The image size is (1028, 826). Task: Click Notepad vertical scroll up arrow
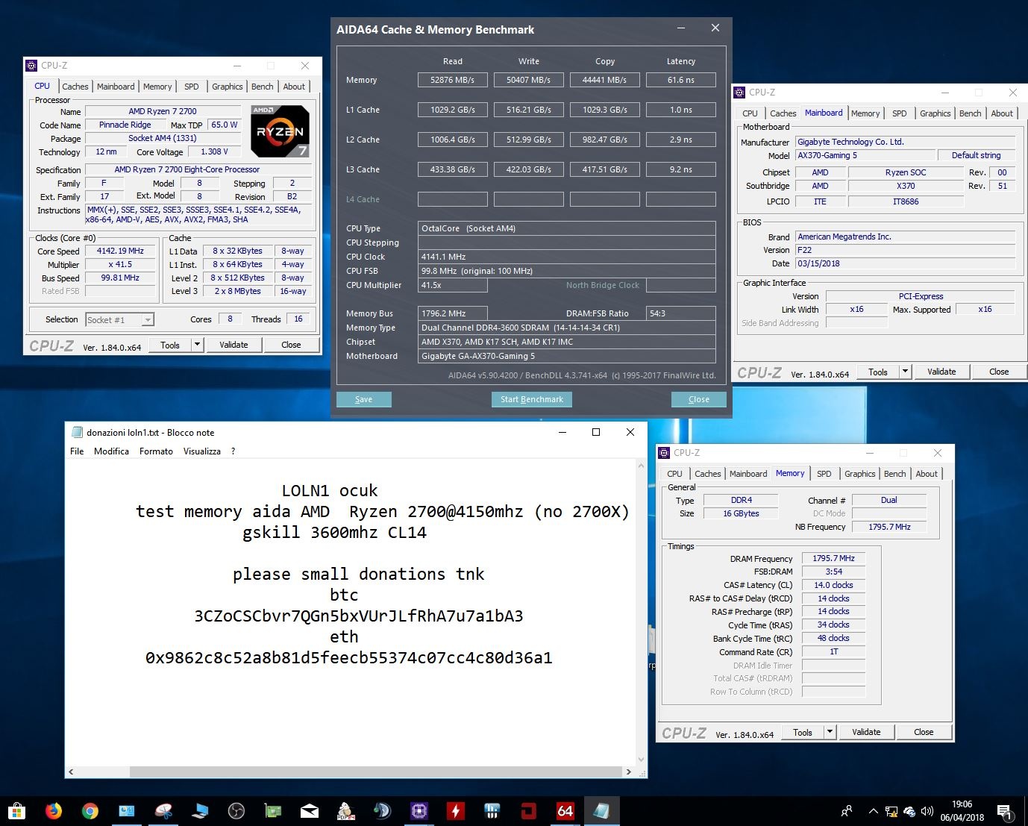pos(642,465)
